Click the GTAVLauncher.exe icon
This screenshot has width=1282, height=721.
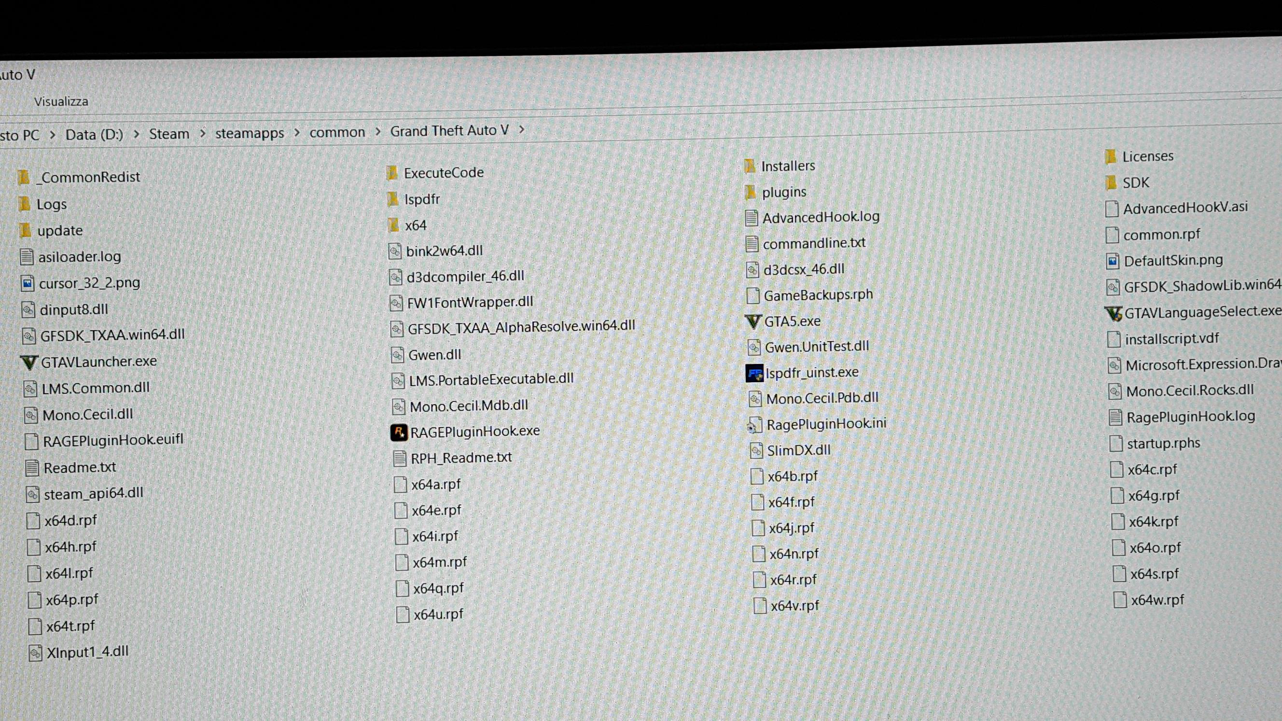(x=29, y=362)
